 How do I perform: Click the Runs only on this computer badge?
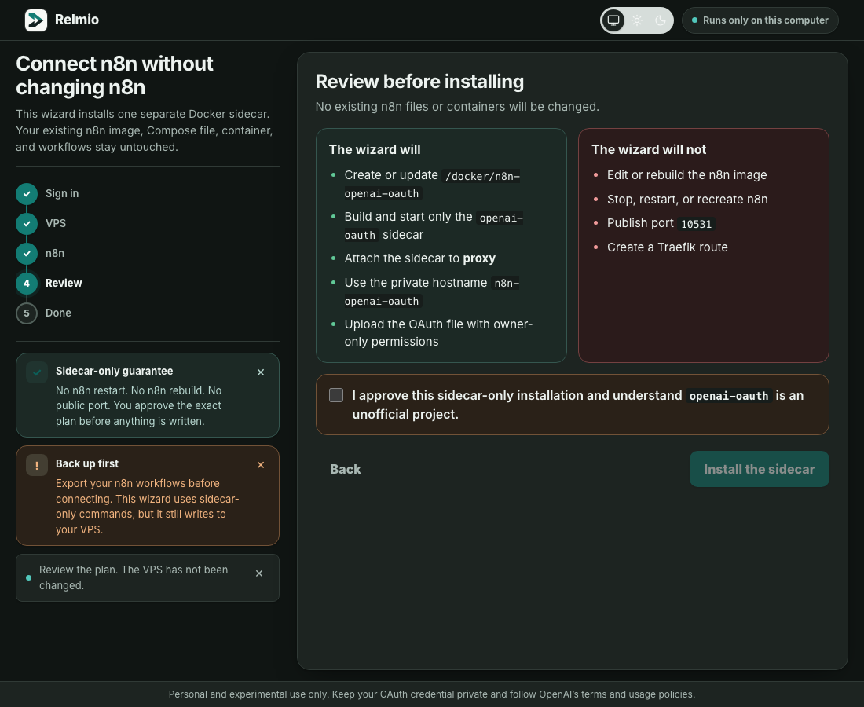click(x=760, y=20)
